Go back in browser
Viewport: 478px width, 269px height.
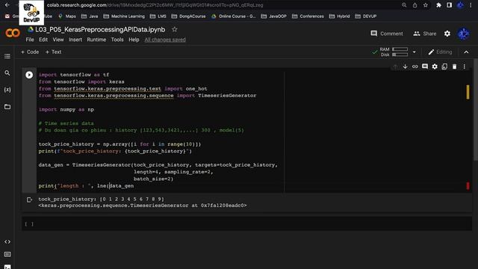click(x=7, y=5)
